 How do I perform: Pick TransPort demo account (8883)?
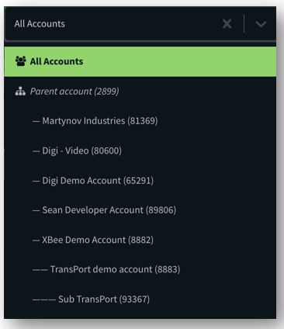coord(140,269)
